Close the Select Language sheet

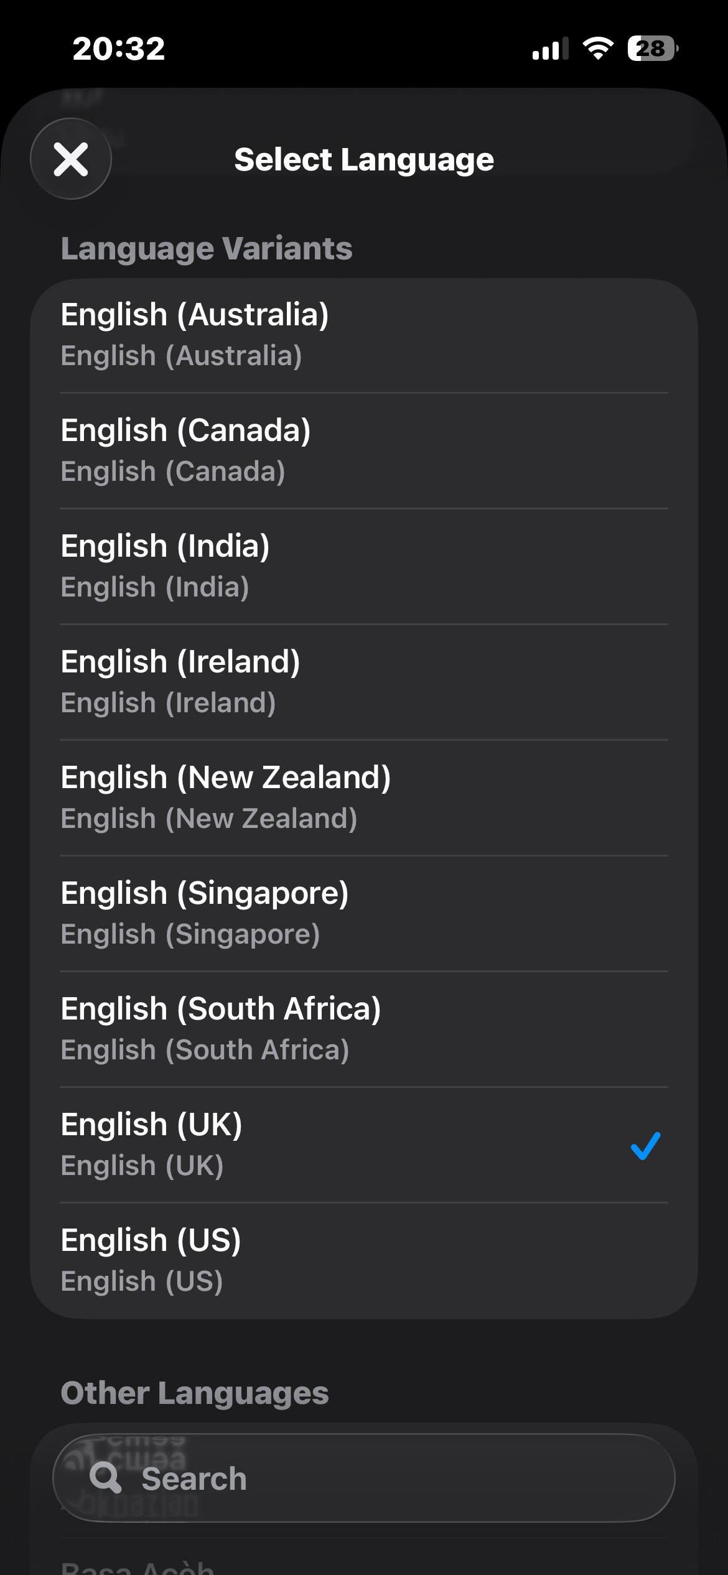(71, 159)
